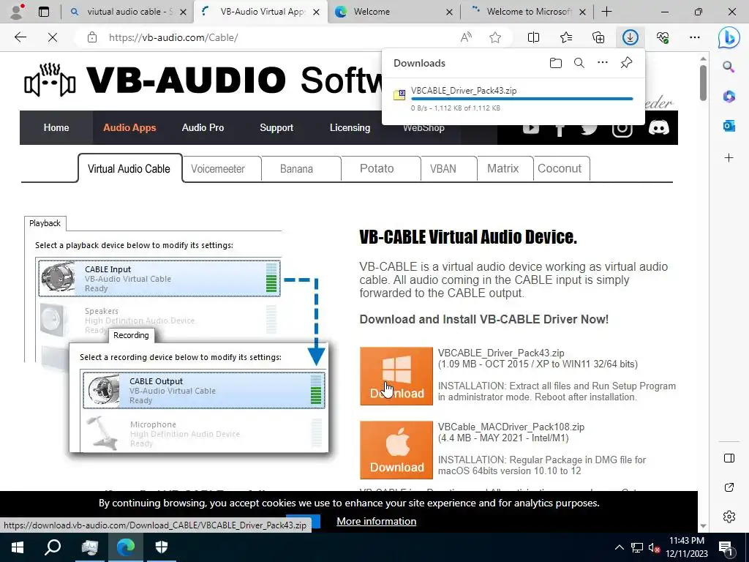Open the muted volume tray icon
The height and width of the screenshot is (562, 749).
[x=654, y=547]
